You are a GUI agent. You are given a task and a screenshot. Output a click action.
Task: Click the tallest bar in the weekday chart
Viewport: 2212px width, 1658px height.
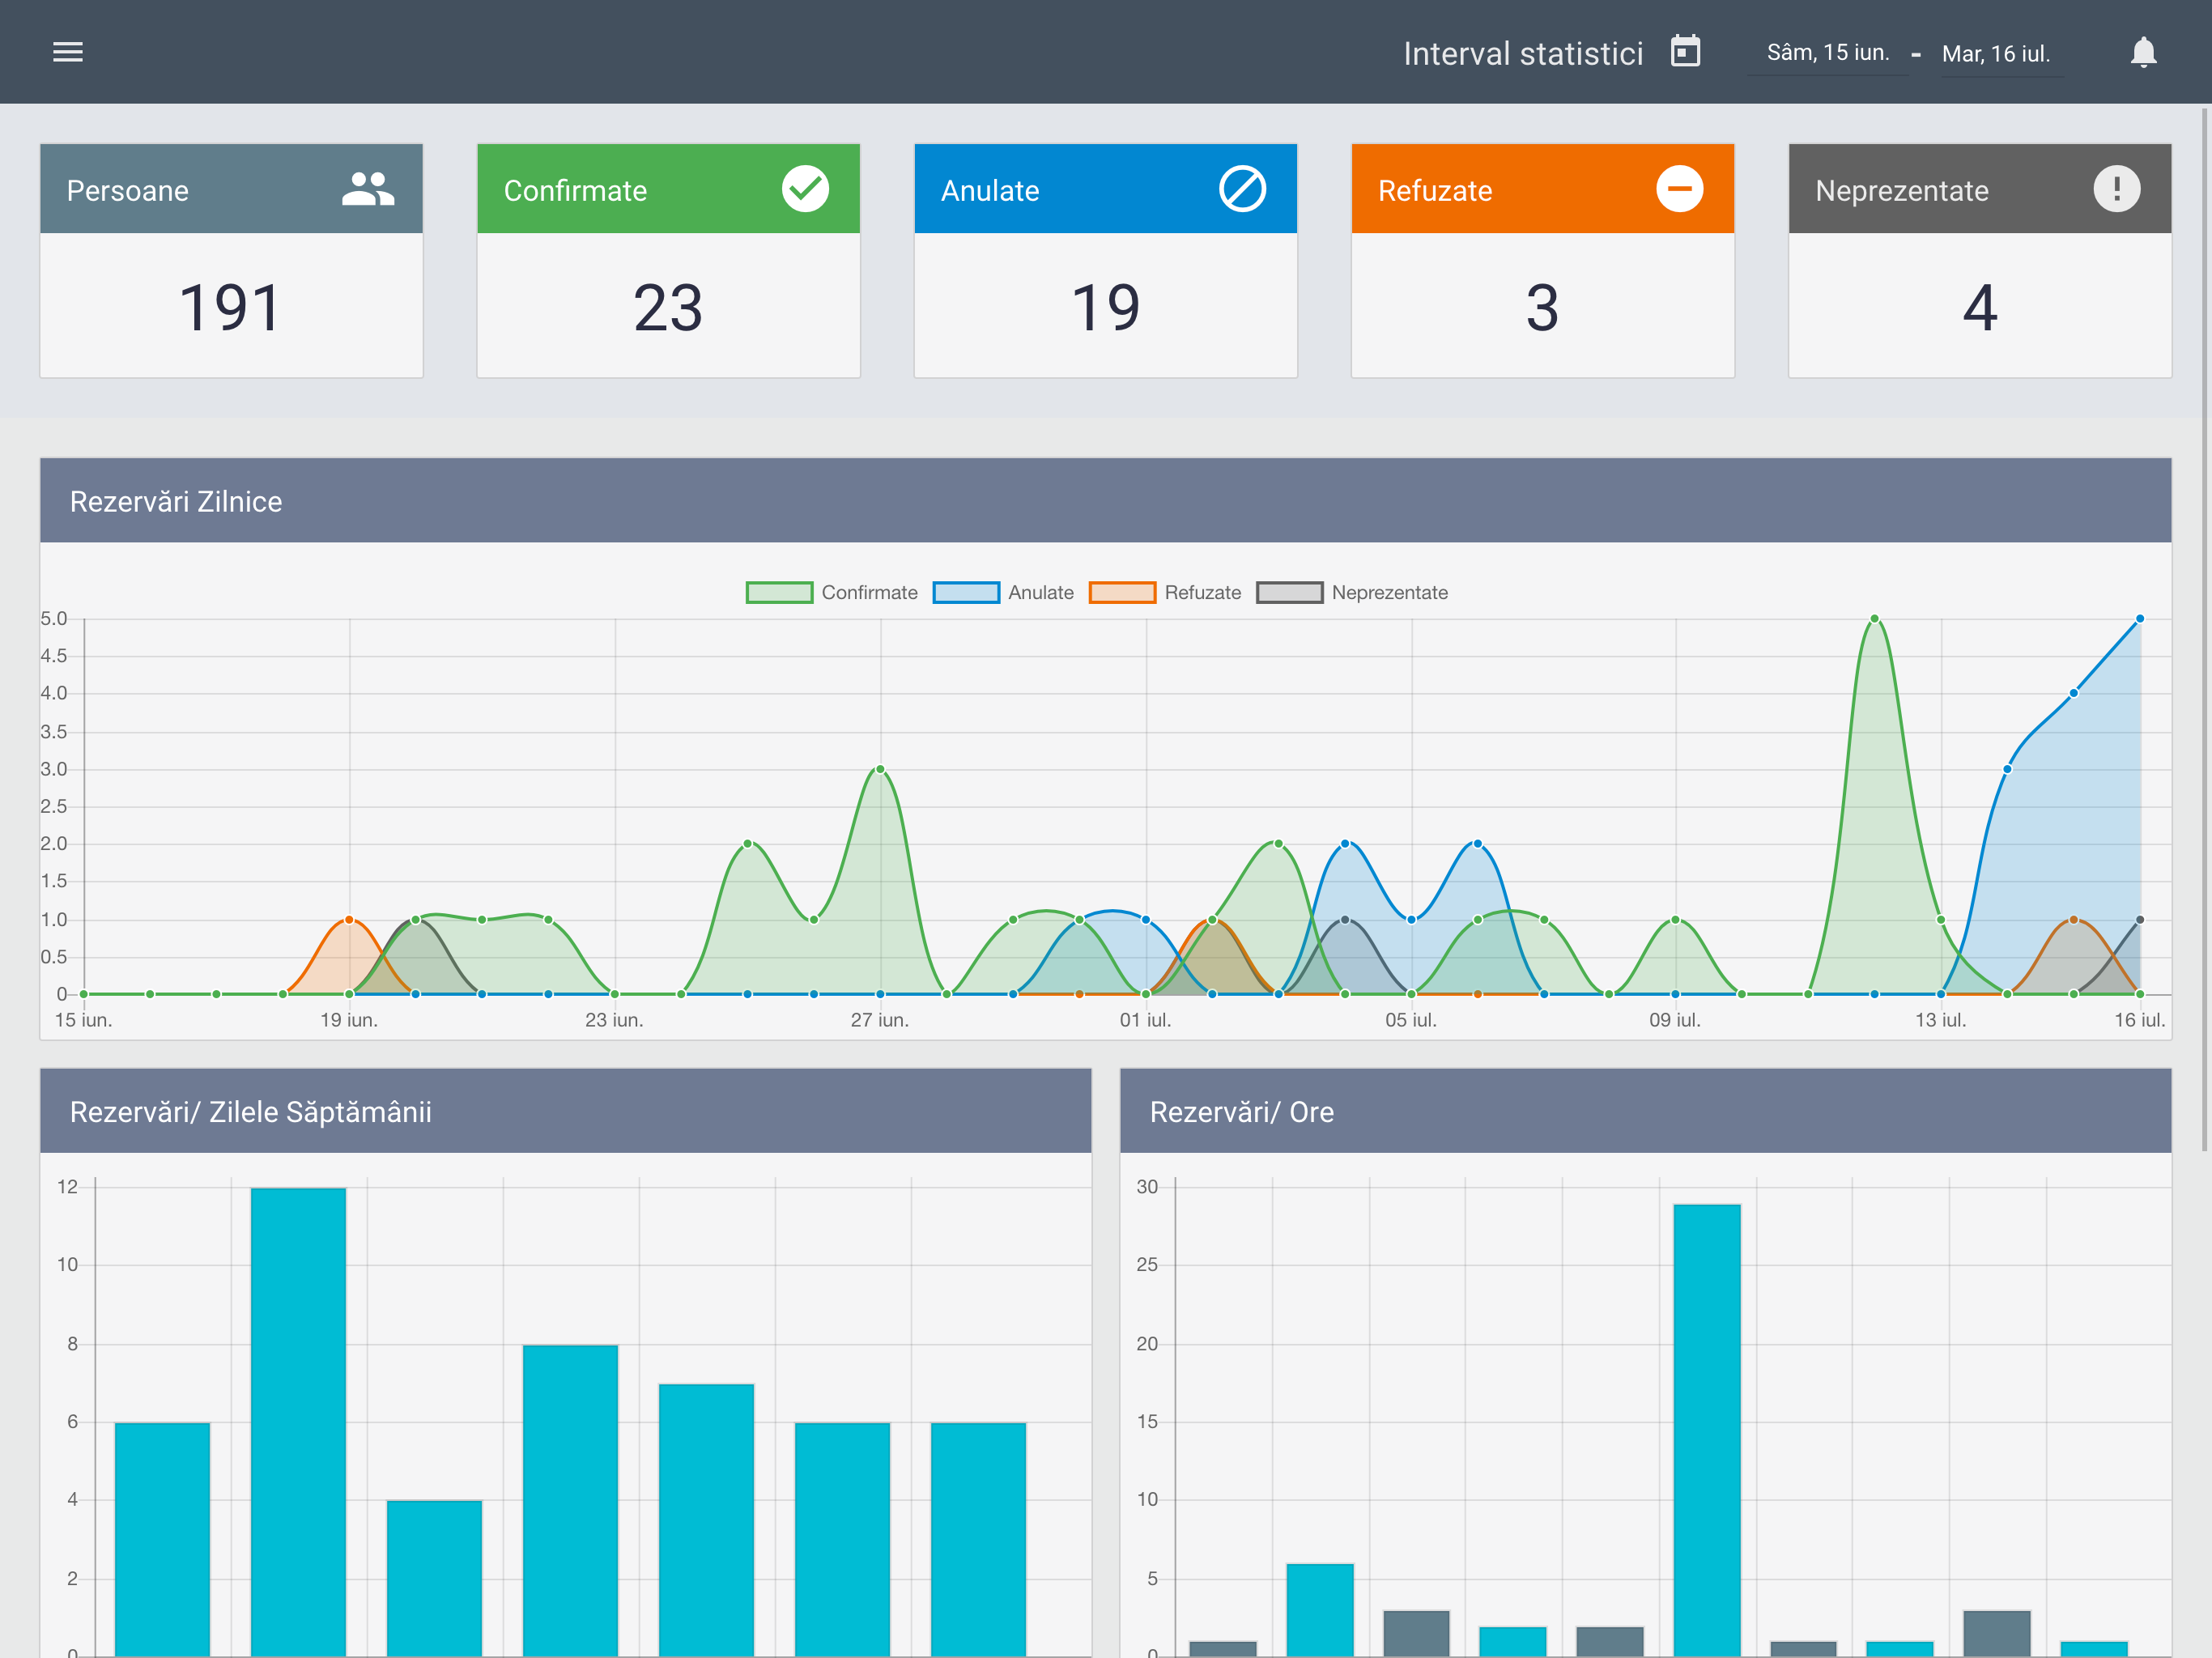(298, 1421)
